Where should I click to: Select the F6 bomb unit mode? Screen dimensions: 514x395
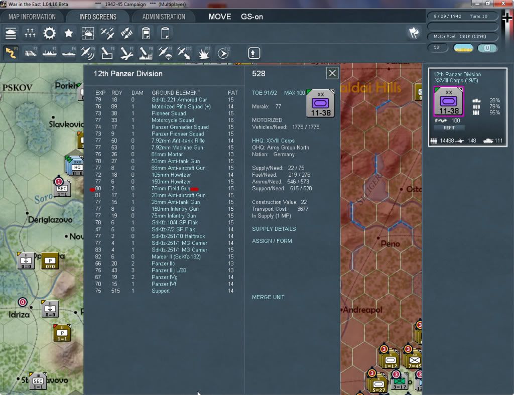(x=107, y=53)
